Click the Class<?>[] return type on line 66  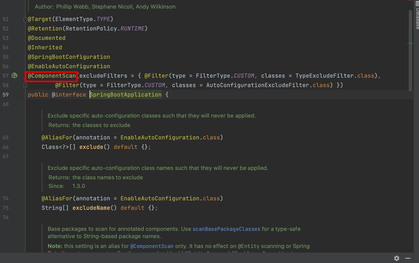coord(59,147)
